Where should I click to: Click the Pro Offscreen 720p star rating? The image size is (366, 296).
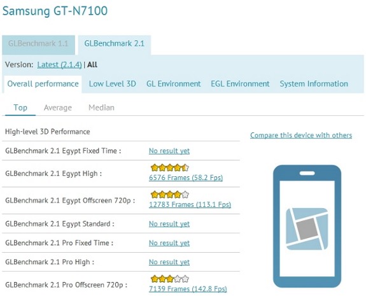pos(170,279)
